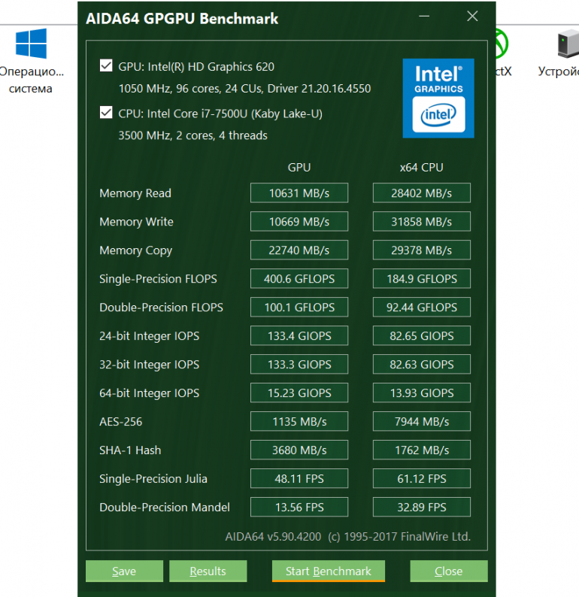Click CPU AES-256 value 7944 MB/s

[x=421, y=422]
